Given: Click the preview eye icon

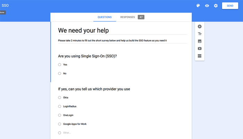Looking at the screenshot, I should pos(207,6).
